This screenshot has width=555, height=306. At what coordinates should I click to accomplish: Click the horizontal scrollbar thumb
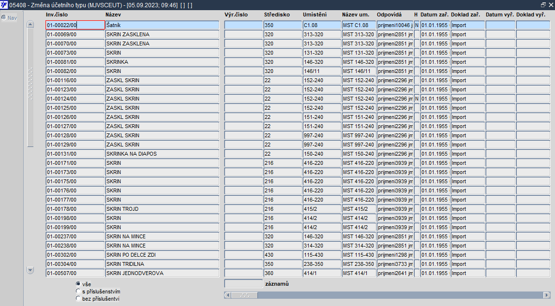244,295
